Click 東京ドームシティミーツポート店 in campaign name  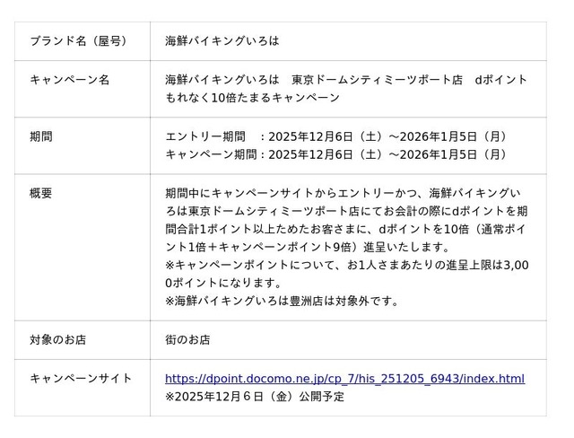pyautogui.click(x=378, y=80)
